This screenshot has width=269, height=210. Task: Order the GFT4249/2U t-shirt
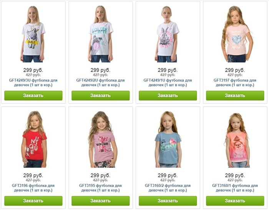(101, 96)
